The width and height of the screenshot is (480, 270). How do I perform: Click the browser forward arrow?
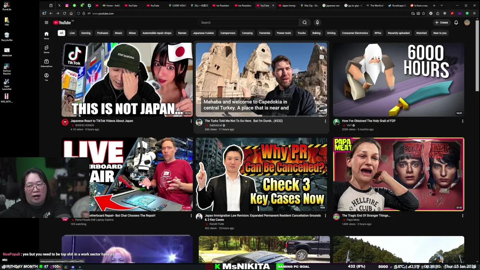coord(58,13)
